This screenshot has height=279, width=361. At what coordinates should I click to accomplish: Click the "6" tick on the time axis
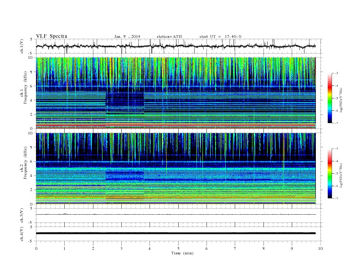[206, 248]
